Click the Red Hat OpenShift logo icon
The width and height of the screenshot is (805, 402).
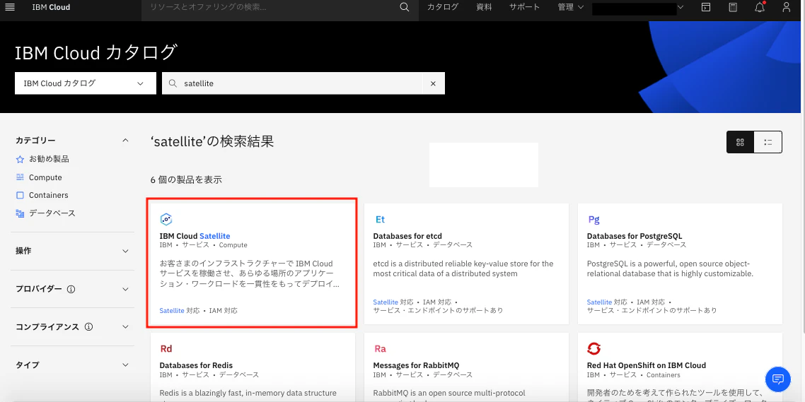click(593, 349)
